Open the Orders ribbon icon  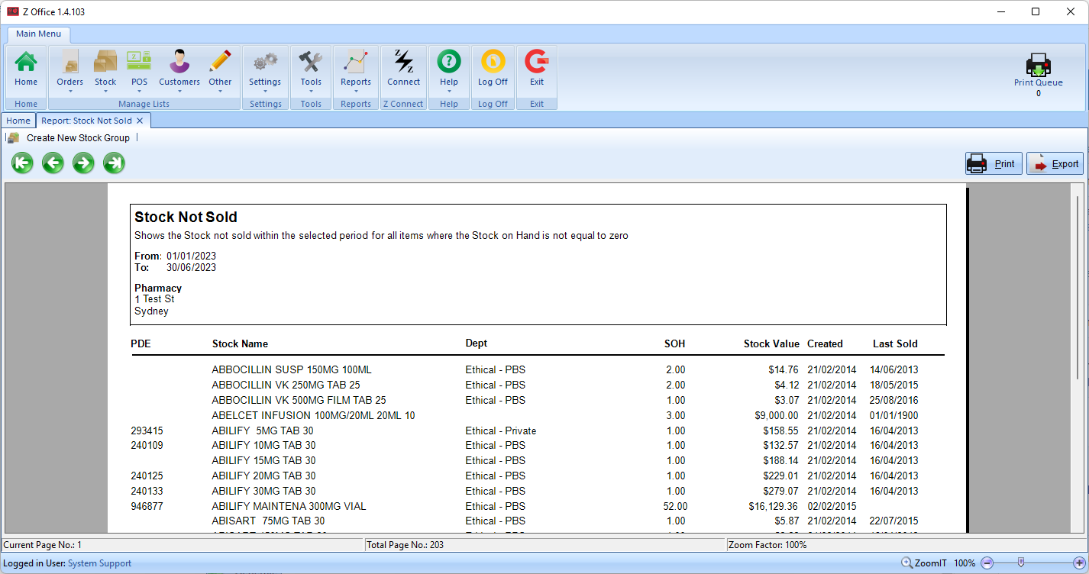point(70,61)
